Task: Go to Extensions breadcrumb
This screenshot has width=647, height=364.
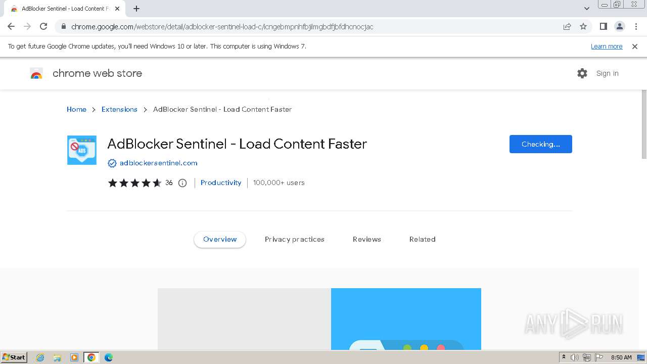Action: click(119, 109)
